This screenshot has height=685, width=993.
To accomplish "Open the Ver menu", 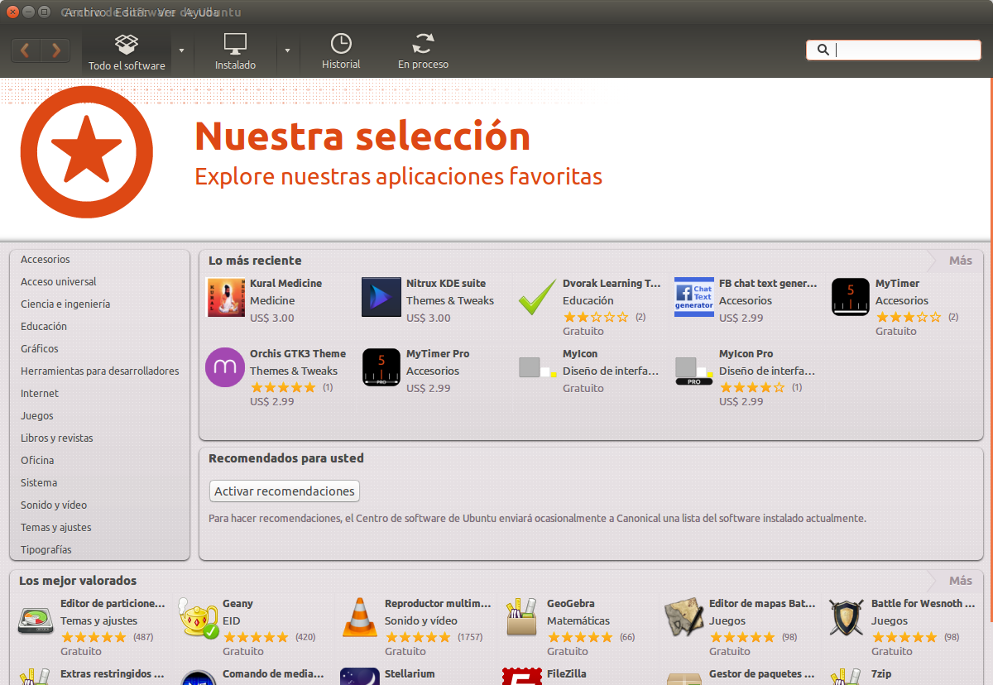I will pyautogui.click(x=166, y=12).
